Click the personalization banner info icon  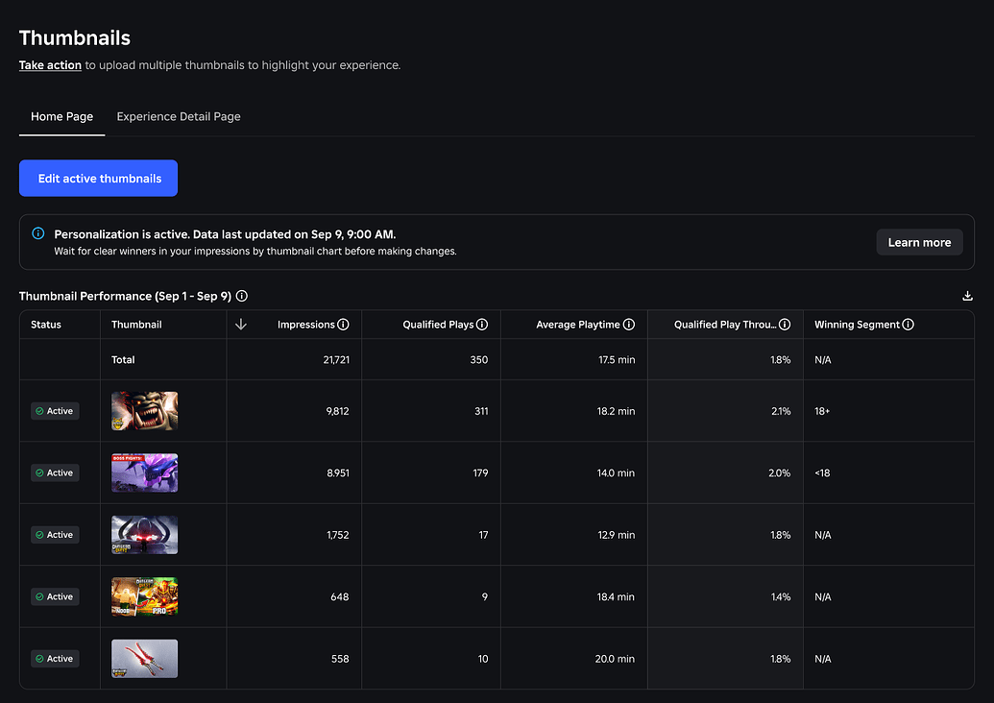point(38,233)
